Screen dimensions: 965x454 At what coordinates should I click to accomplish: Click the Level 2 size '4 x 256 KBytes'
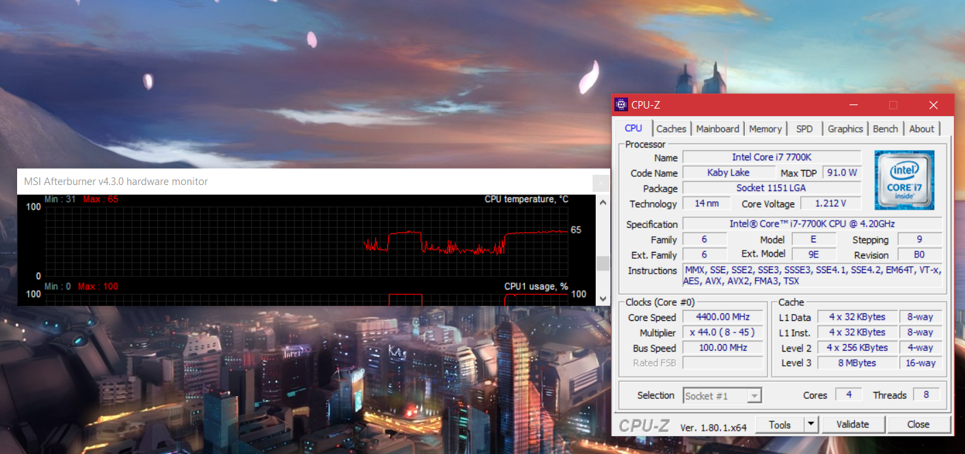[857, 347]
